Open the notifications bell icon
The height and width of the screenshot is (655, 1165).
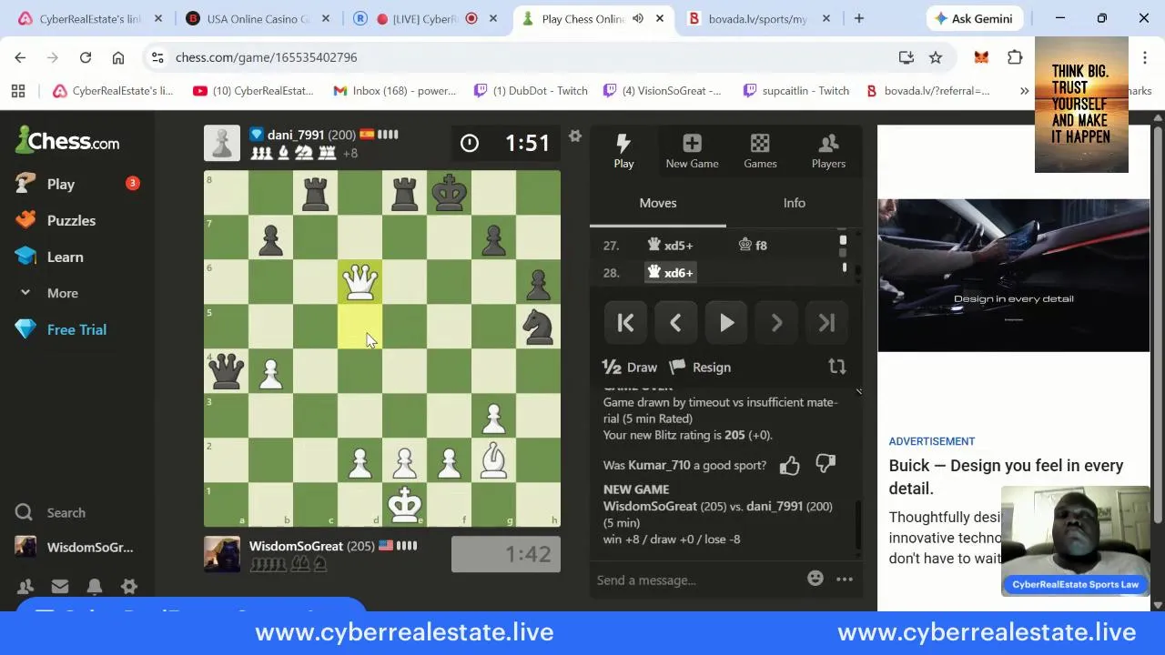coord(95,587)
